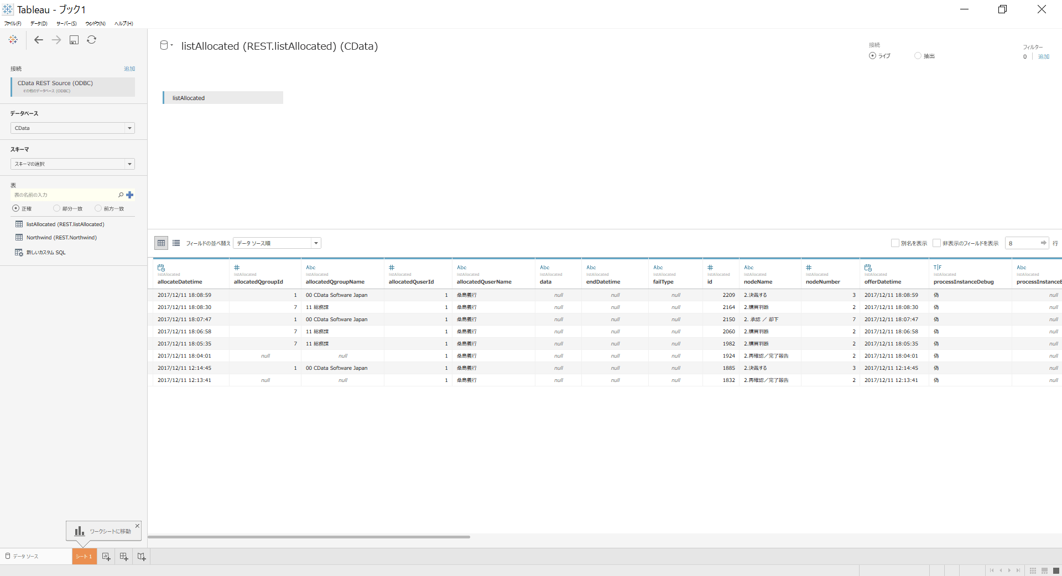Viewport: 1062px width, 576px height.
Task: Click the back arrow in the toolbar
Action: pyautogui.click(x=39, y=40)
